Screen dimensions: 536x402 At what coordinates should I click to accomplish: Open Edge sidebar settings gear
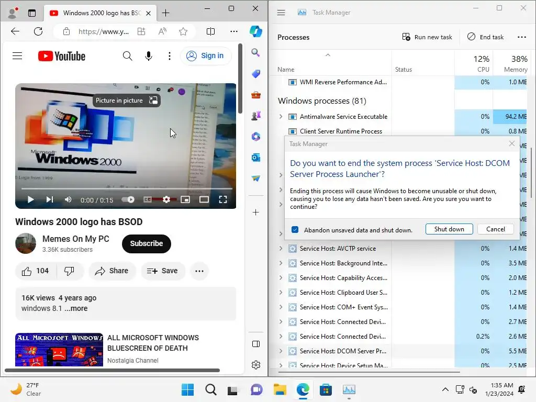point(255,365)
